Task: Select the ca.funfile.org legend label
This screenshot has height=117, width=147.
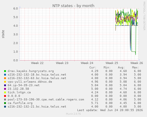Action: (x=20, y=103)
